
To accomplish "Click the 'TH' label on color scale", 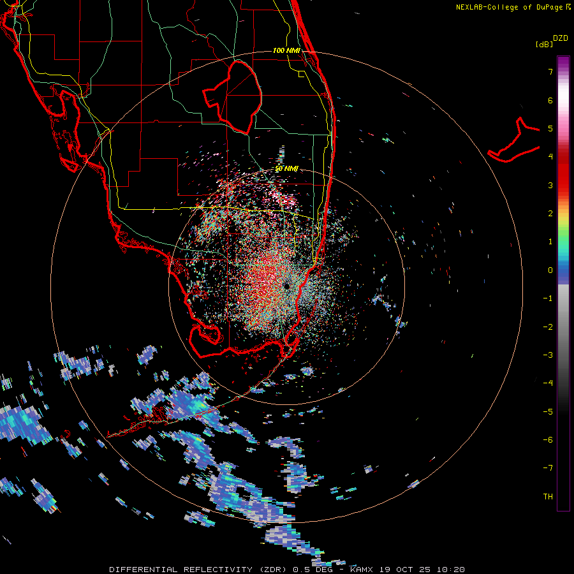I will click(x=548, y=497).
